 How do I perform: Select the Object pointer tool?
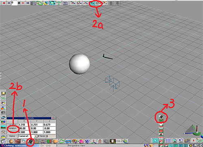155,141
